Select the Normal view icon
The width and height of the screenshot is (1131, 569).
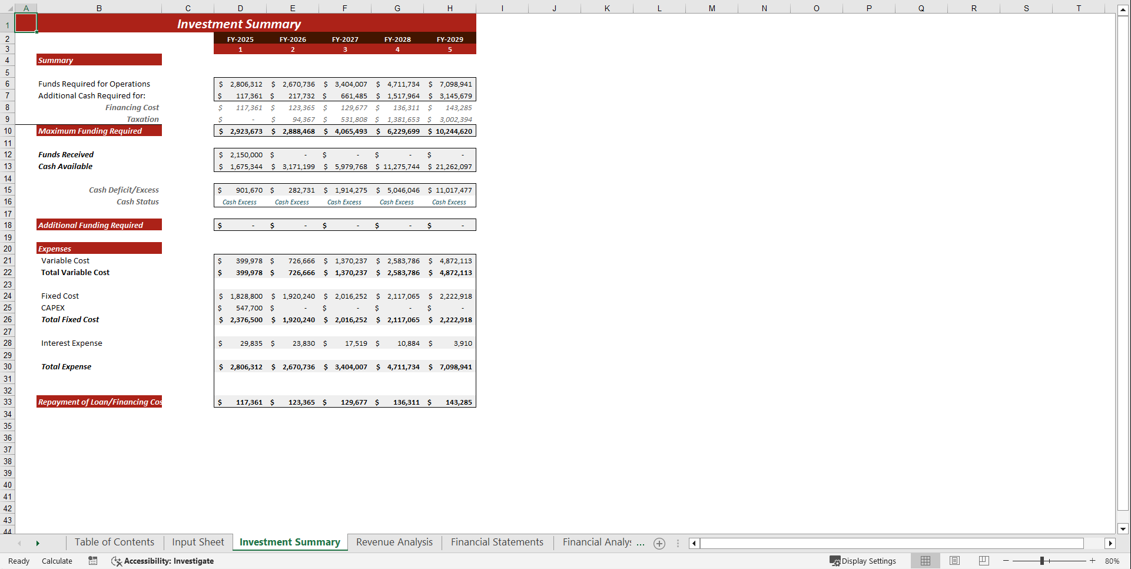[x=925, y=561]
